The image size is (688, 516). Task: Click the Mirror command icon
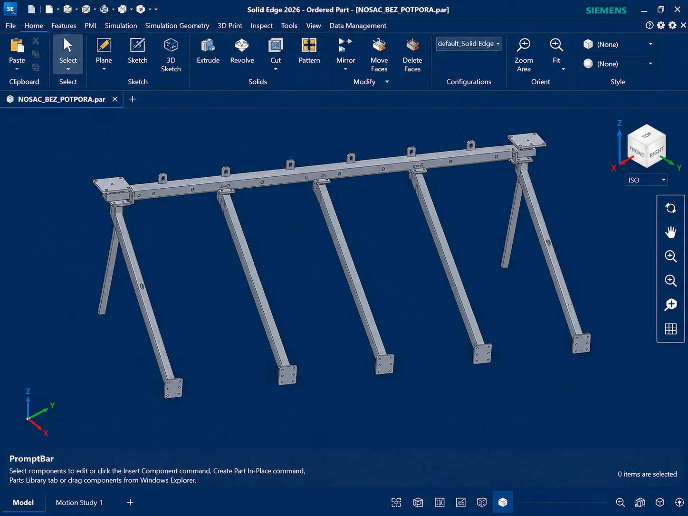pyautogui.click(x=345, y=45)
